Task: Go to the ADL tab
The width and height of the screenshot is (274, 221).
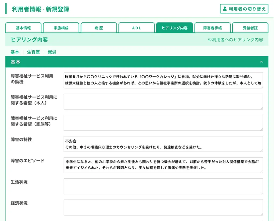Action: tap(136, 28)
